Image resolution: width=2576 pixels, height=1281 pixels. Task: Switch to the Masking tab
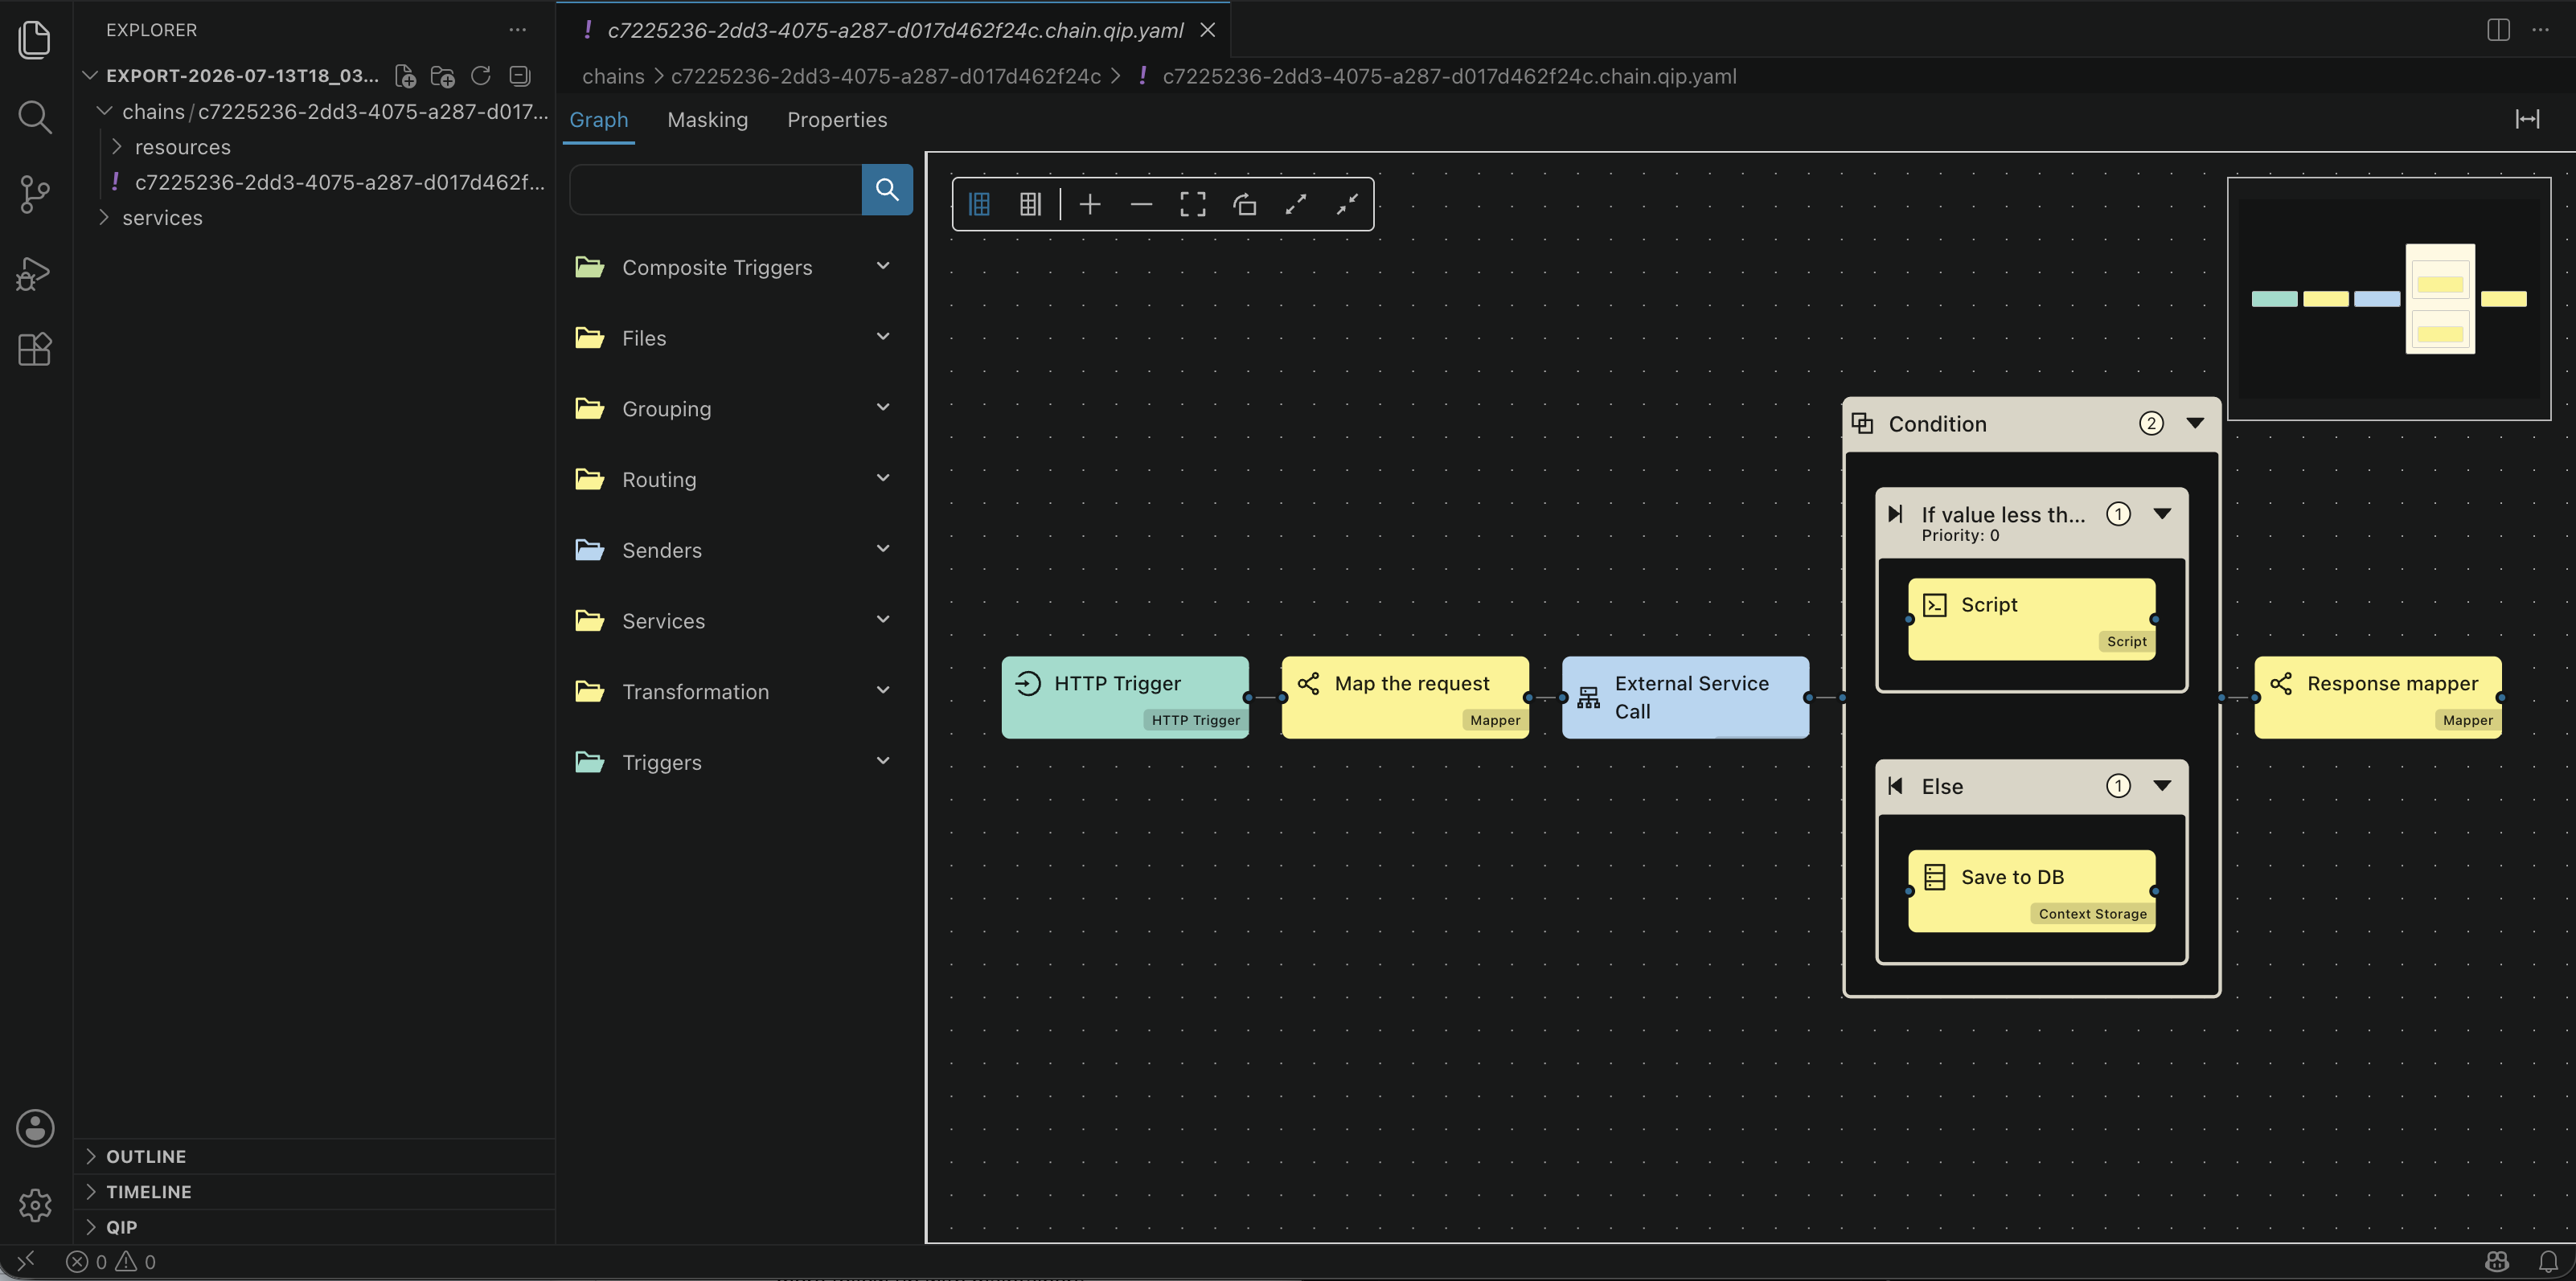[707, 119]
